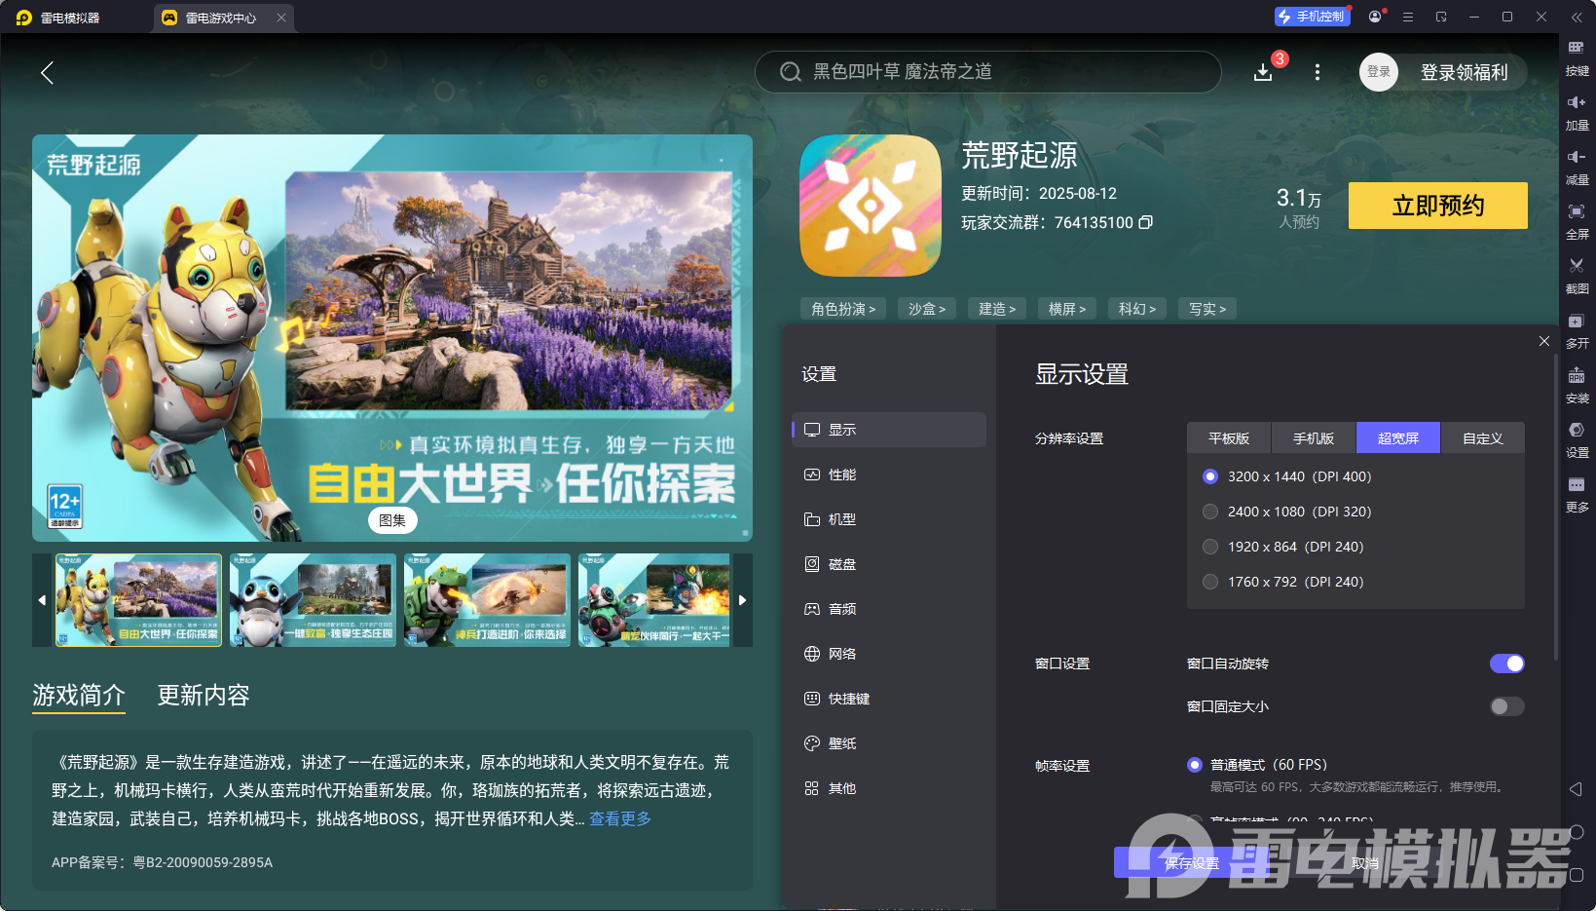Open the 音频 audio settings section
The height and width of the screenshot is (911, 1596).
pyautogui.click(x=843, y=608)
